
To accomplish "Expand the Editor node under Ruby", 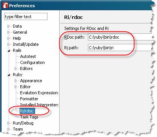I will [15, 87].
